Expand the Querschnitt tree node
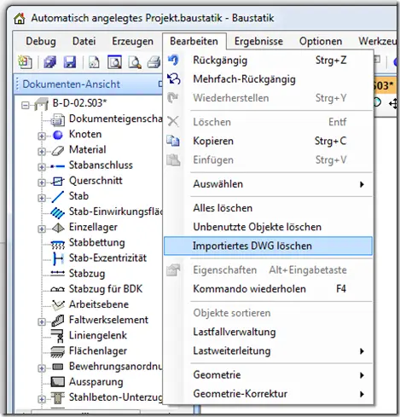 tap(42, 182)
